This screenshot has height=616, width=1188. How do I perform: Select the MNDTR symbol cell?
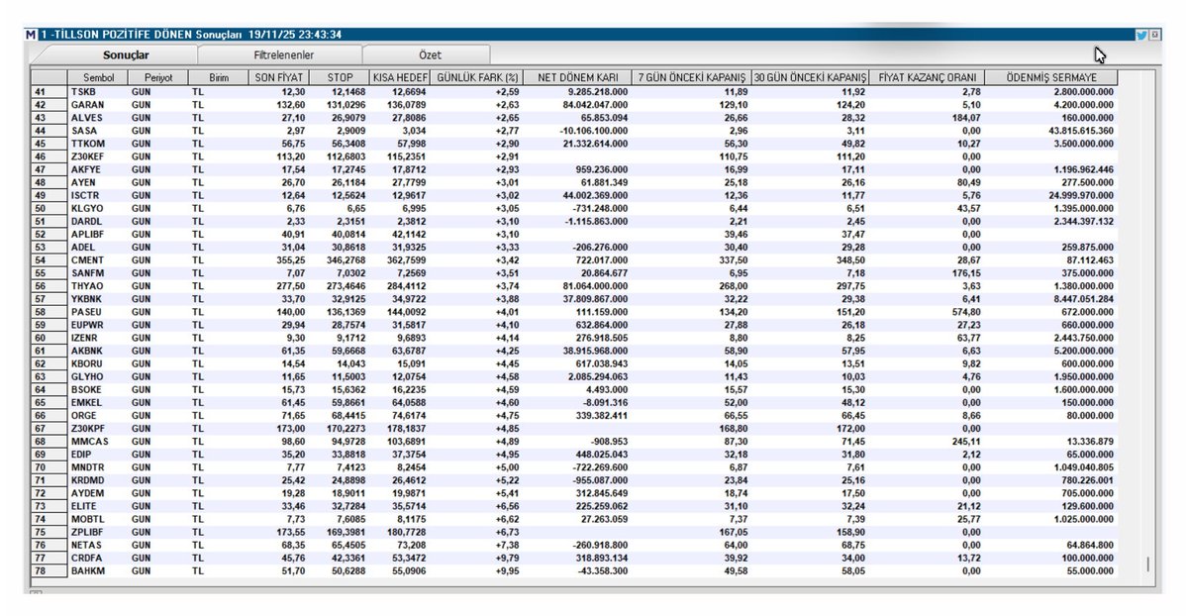(x=97, y=468)
